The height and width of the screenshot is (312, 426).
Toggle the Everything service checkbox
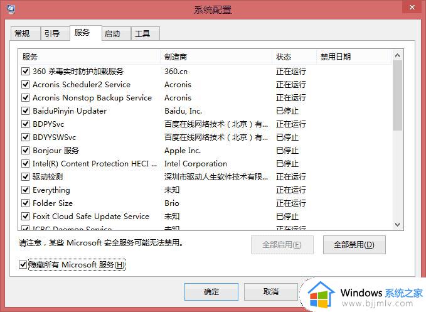tap(26, 190)
